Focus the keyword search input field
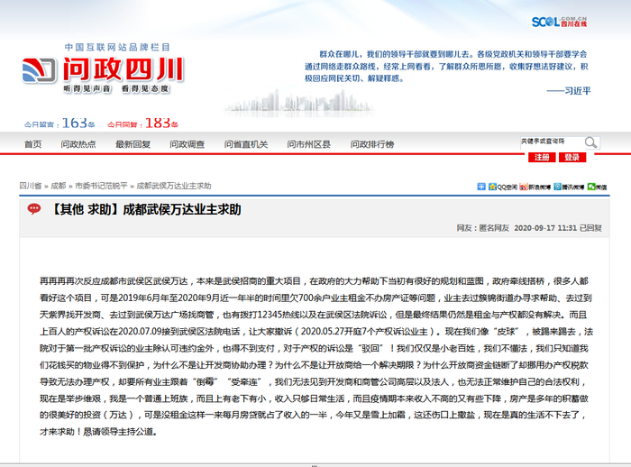The height and width of the screenshot is (467, 631). 552,142
